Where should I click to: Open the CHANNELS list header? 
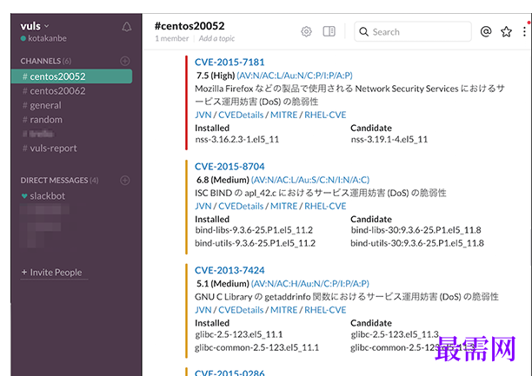pyautogui.click(x=46, y=61)
